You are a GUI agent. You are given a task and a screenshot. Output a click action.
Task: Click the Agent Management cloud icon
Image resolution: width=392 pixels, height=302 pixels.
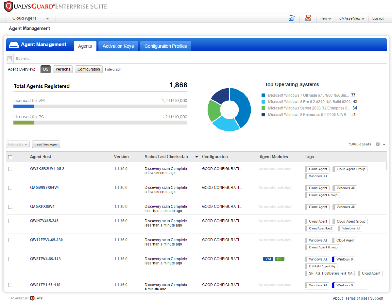pos(14,45)
